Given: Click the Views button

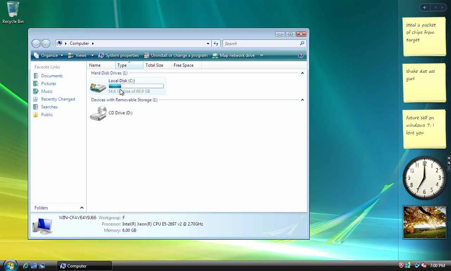Looking at the screenshot, I should 78,55.
